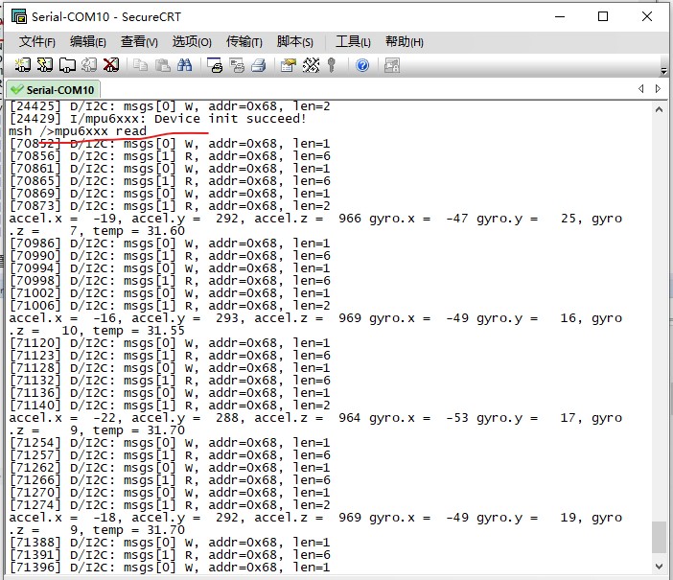Click 'Device init succeed!' log line
673x580 pixels.
click(157, 119)
